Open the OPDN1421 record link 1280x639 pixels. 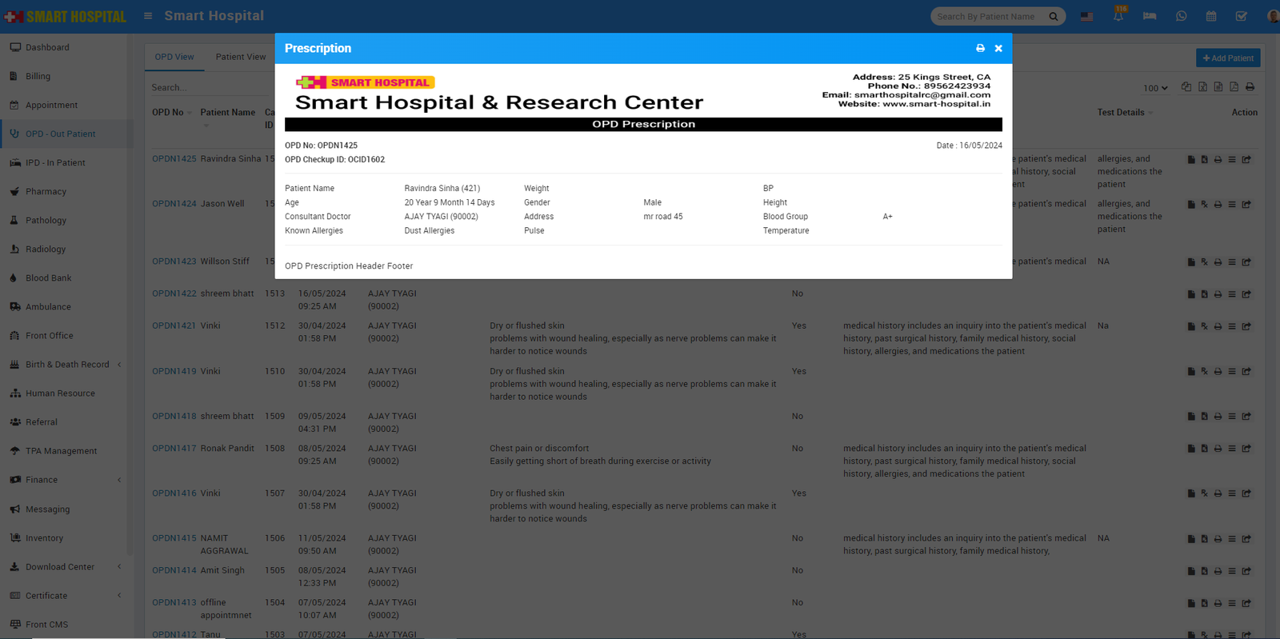click(174, 326)
